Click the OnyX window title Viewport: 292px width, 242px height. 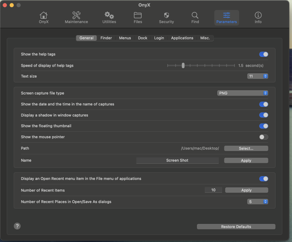pos(144,5)
